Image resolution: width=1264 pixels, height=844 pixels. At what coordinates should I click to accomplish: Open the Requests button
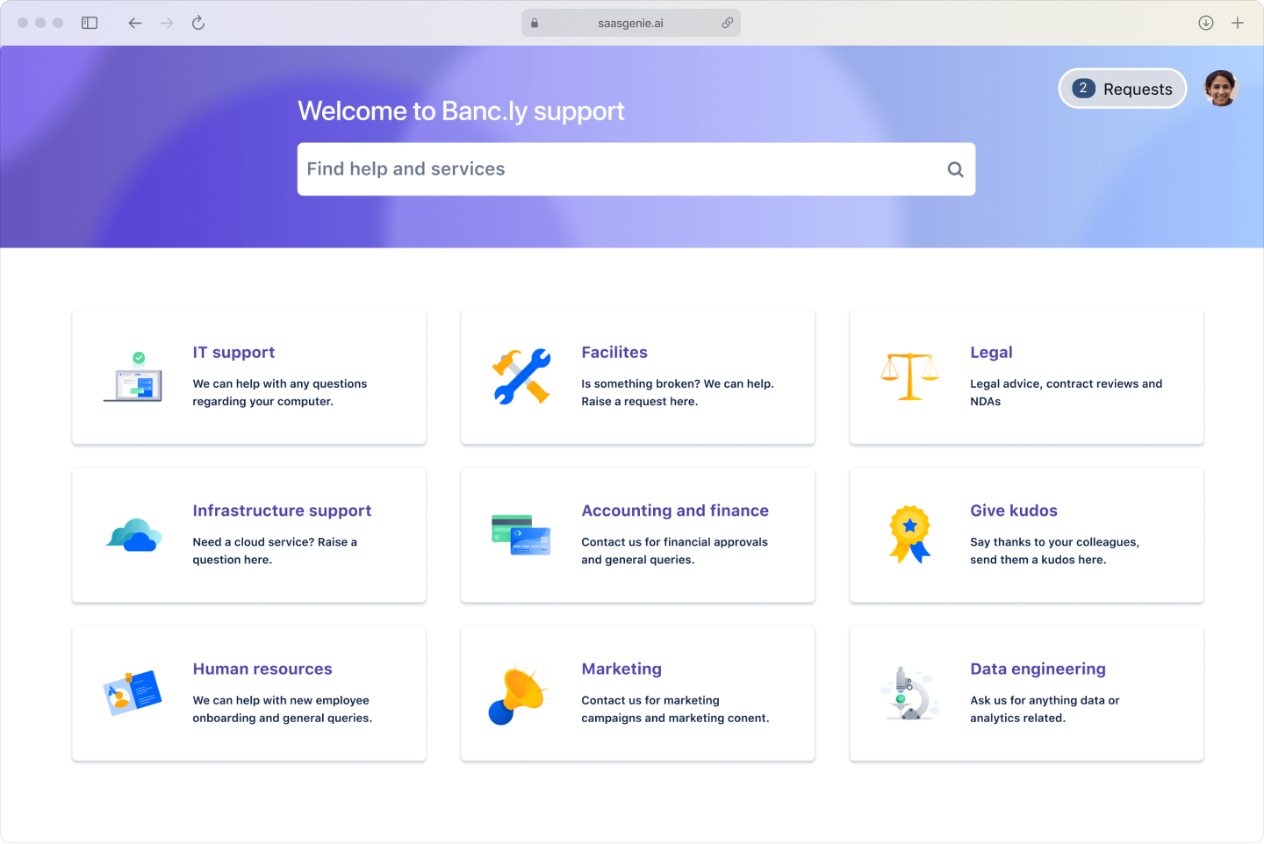(x=1123, y=89)
